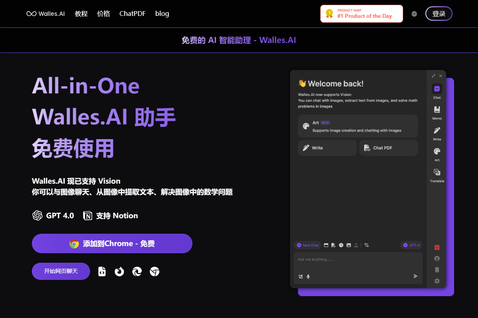
Task: Expand the assistant panel to fullscreen
Action: click(433, 76)
